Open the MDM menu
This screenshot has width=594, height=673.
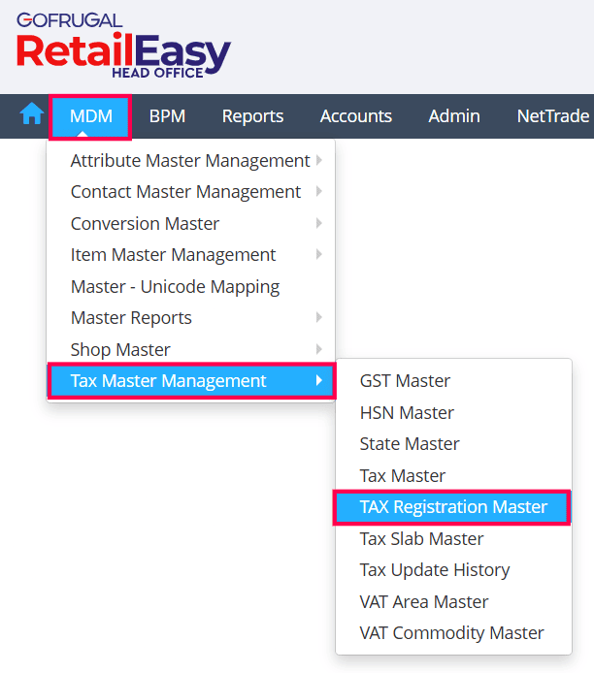coord(91,116)
